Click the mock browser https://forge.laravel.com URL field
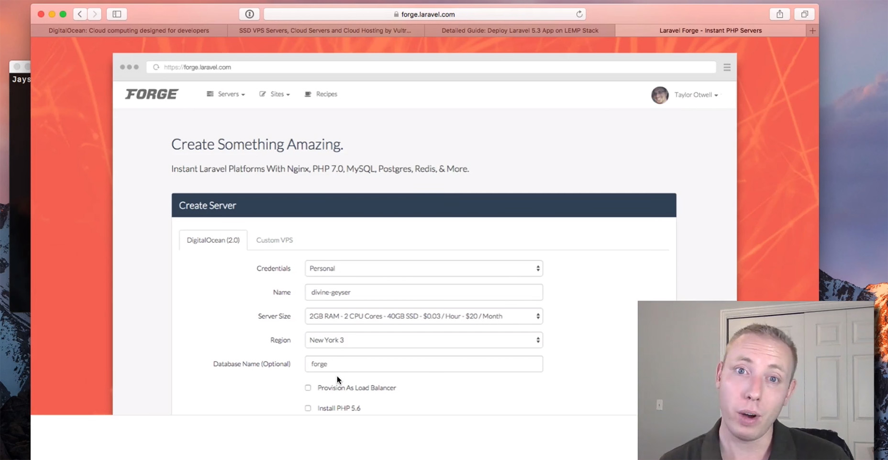The image size is (888, 460). (x=431, y=67)
